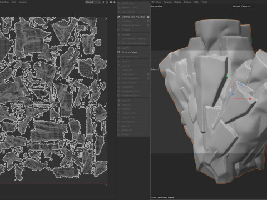
Task: Click the hamburger icon in viewport menu bar
Action: tap(153, 2)
